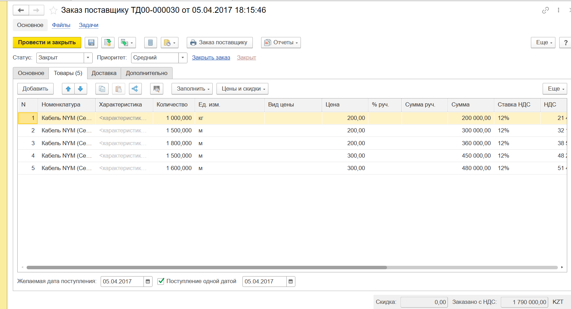Expand the Статус dropdown
Image resolution: width=571 pixels, height=309 pixels.
(x=88, y=58)
